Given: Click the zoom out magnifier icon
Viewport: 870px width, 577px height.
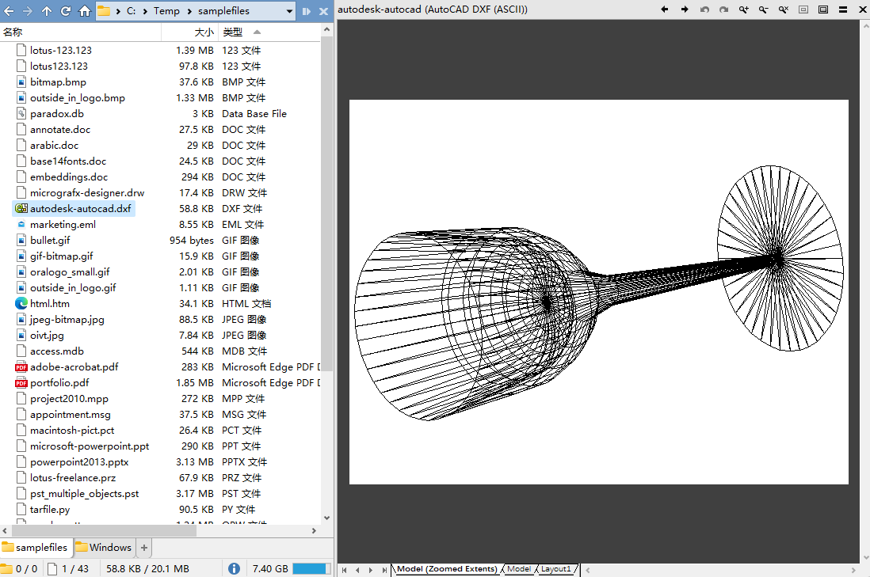Looking at the screenshot, I should click(x=763, y=9).
